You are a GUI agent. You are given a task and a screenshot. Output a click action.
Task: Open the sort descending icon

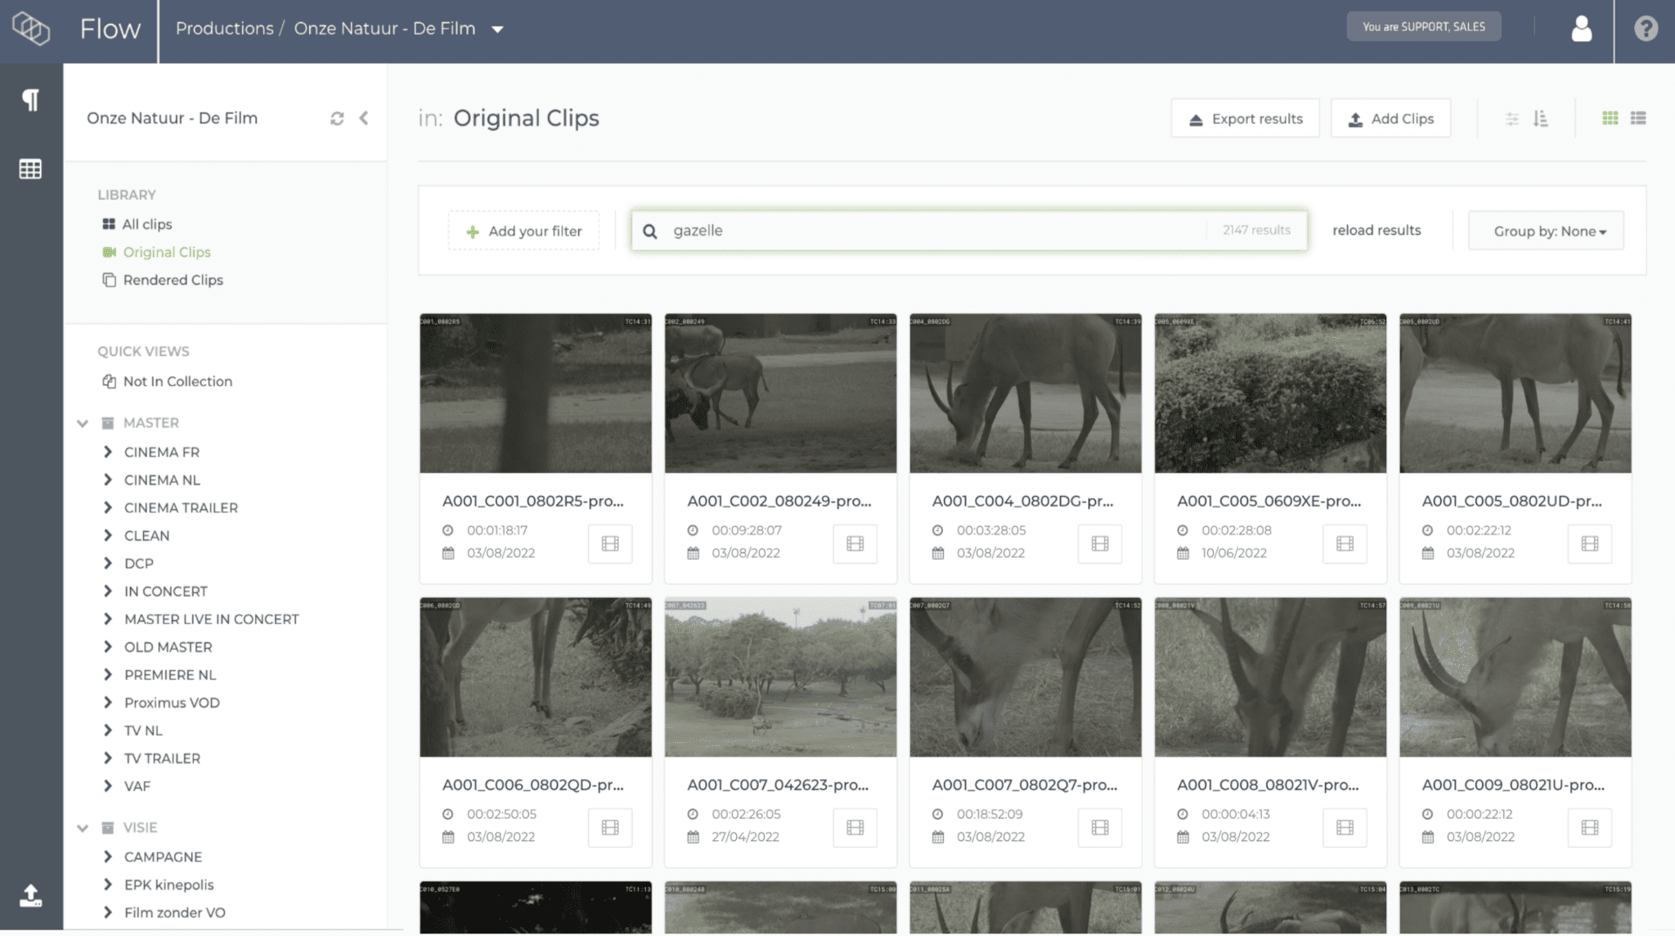[1541, 119]
